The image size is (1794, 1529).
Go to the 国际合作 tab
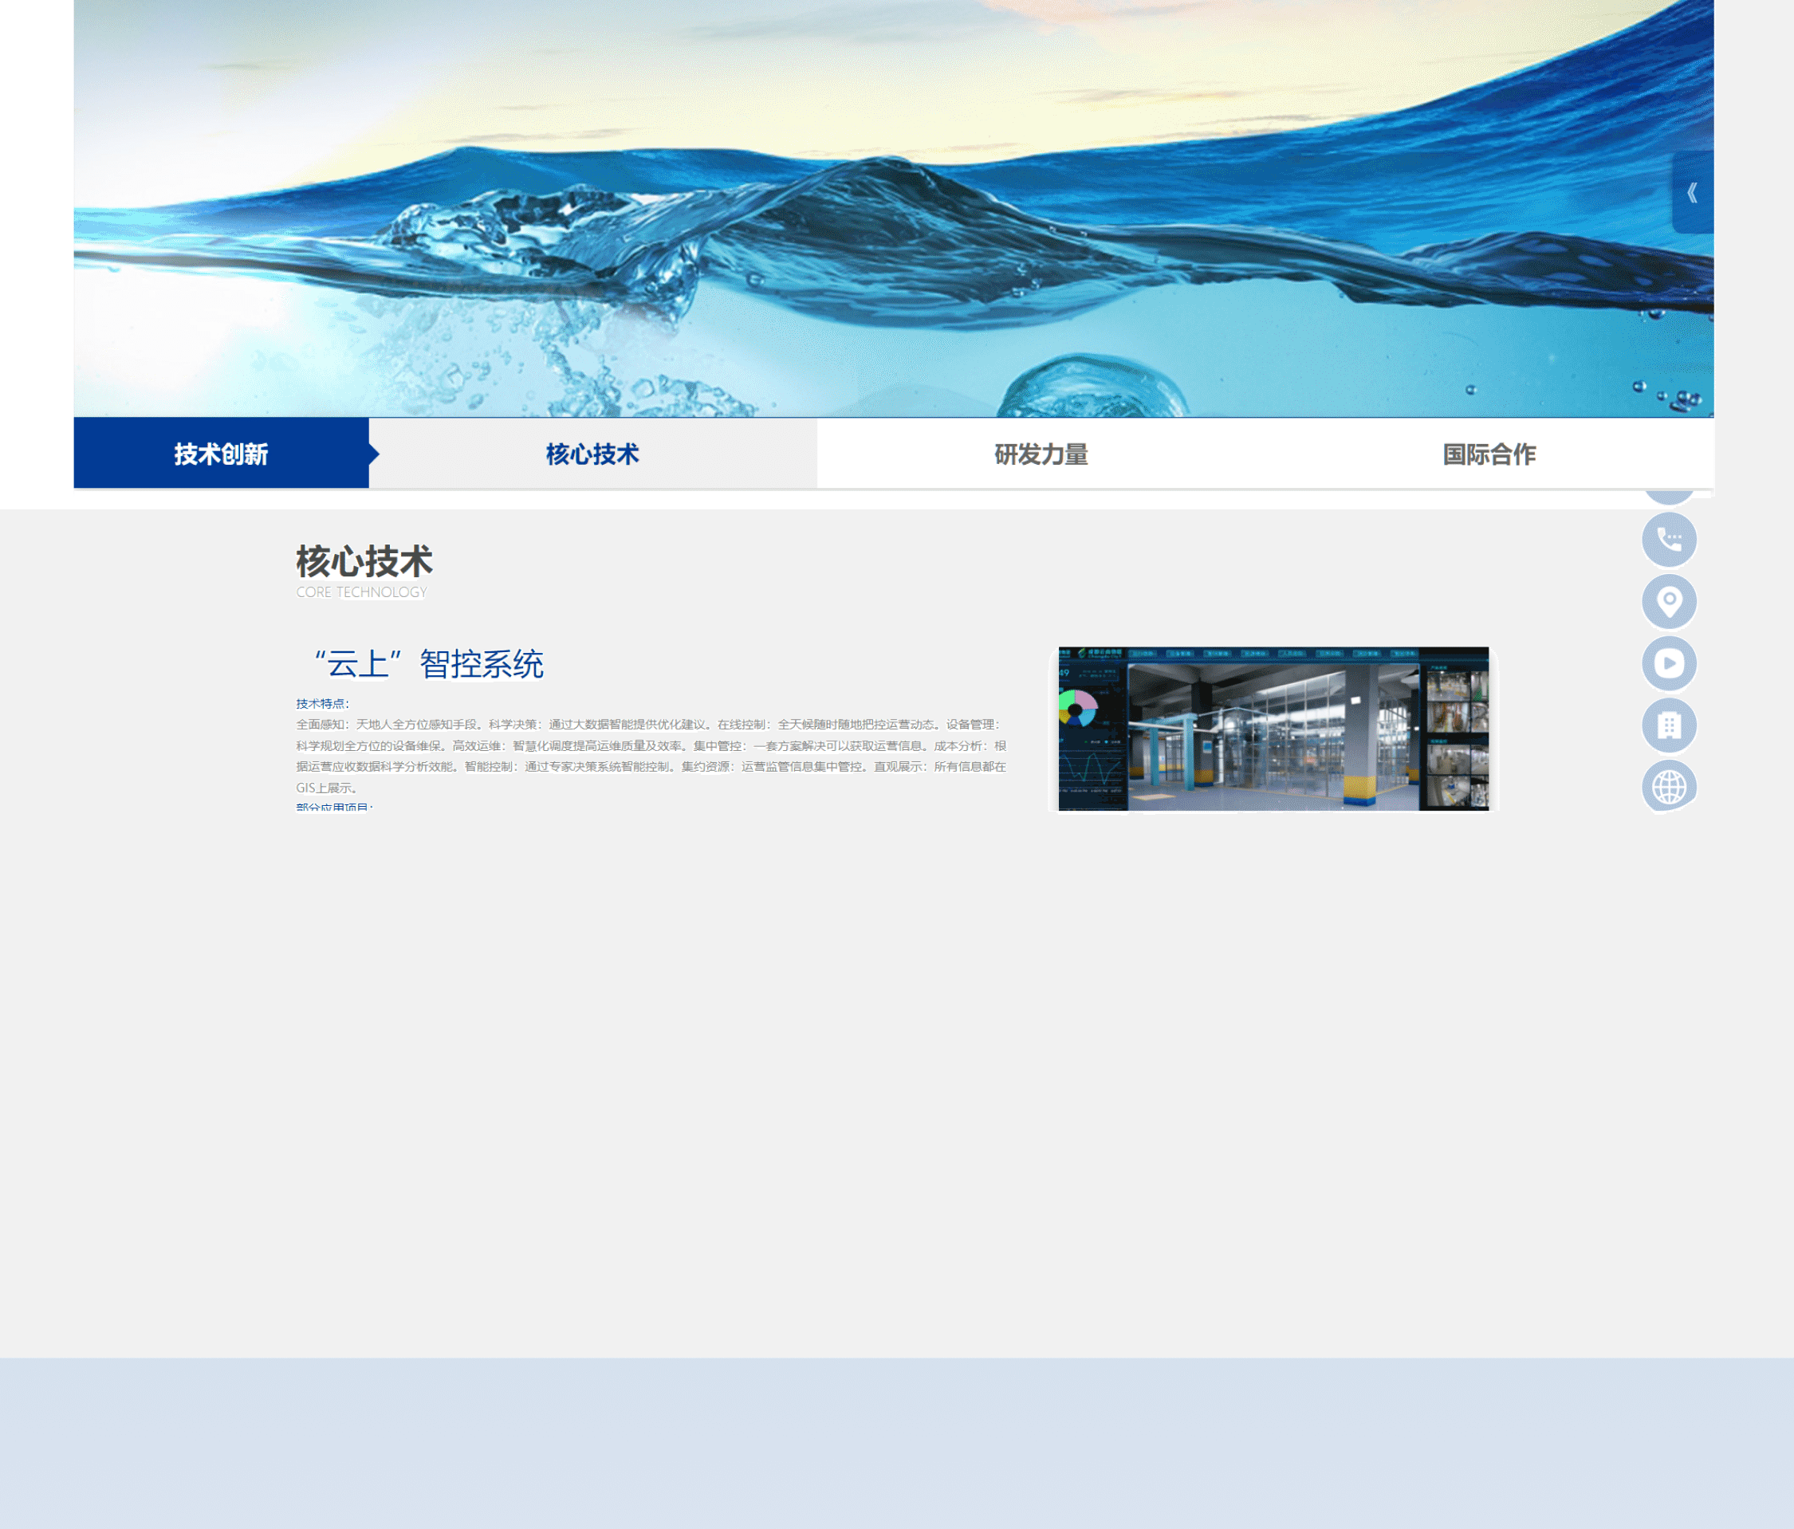pyautogui.click(x=1489, y=454)
